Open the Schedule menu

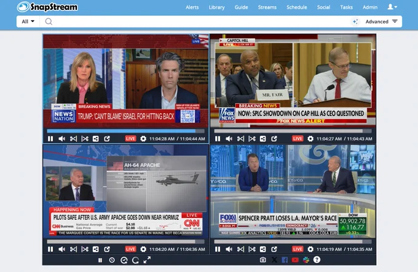point(297,7)
